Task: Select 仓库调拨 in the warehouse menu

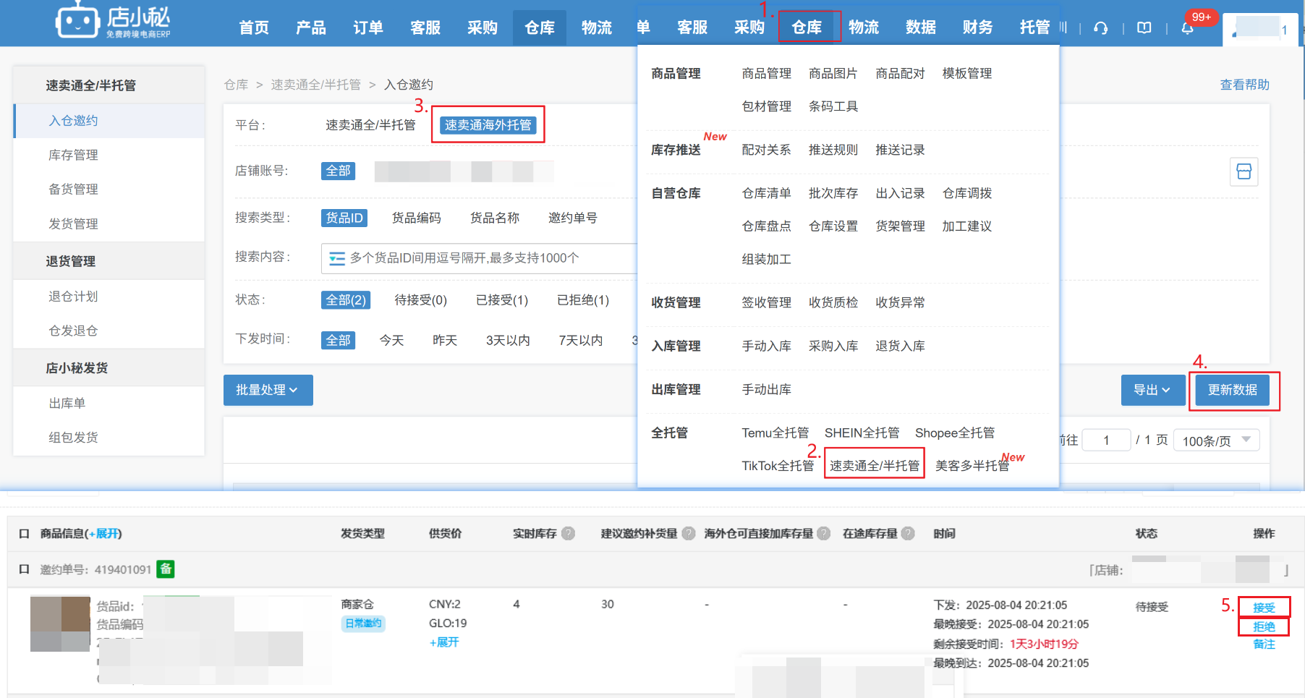Action: coord(967,193)
